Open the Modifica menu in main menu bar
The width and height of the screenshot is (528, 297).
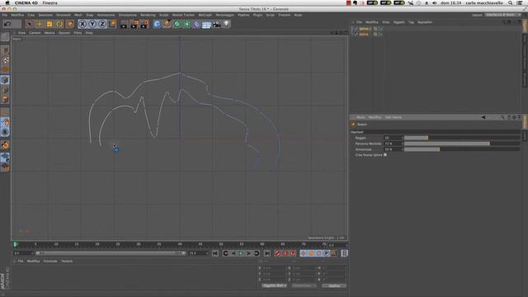tap(17, 15)
